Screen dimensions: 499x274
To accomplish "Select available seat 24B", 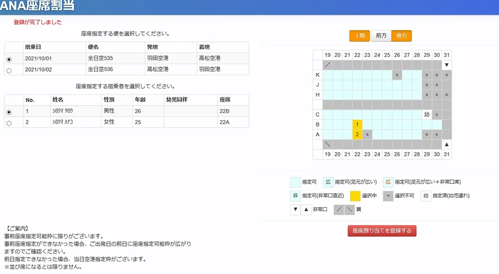I will click(x=377, y=125).
